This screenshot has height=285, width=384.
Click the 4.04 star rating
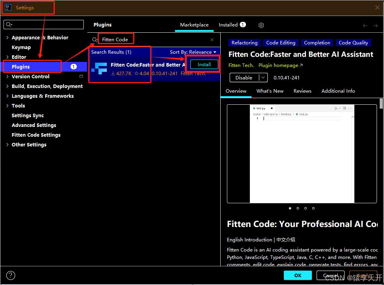pyautogui.click(x=142, y=73)
